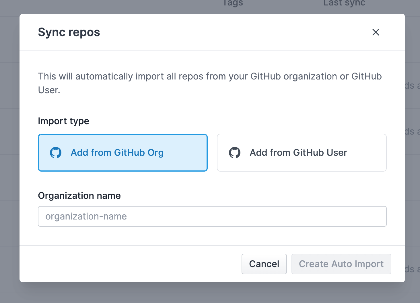Click the import description text paragraph
This screenshot has width=420, height=303.
(x=210, y=83)
